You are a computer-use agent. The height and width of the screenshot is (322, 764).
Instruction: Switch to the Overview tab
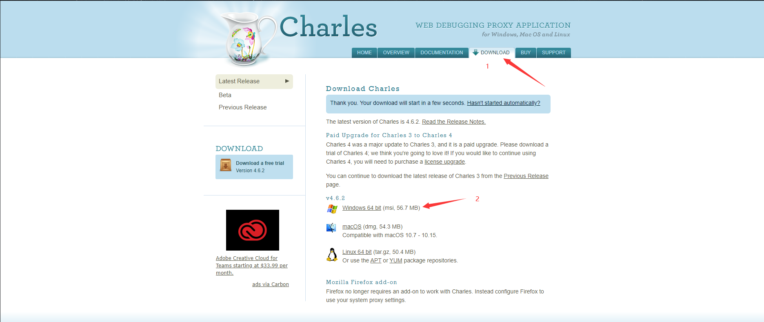[x=396, y=53]
